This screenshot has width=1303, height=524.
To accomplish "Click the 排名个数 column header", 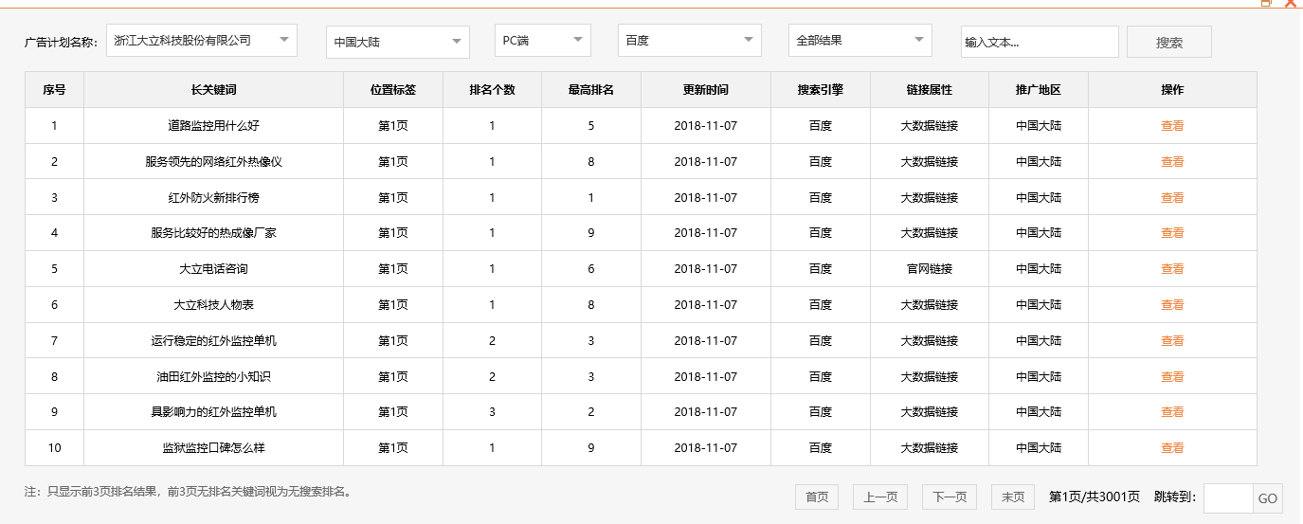I will click(492, 90).
